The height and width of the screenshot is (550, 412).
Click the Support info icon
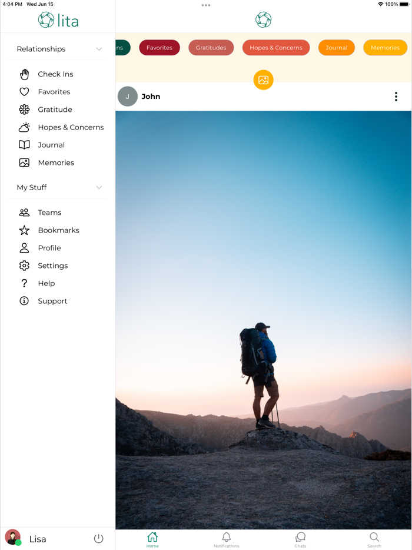[x=24, y=301]
